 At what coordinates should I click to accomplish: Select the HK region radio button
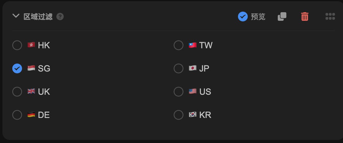17,46
